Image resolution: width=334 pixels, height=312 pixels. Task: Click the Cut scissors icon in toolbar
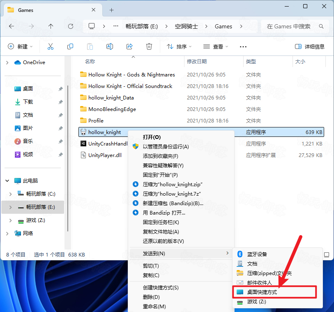51,46
